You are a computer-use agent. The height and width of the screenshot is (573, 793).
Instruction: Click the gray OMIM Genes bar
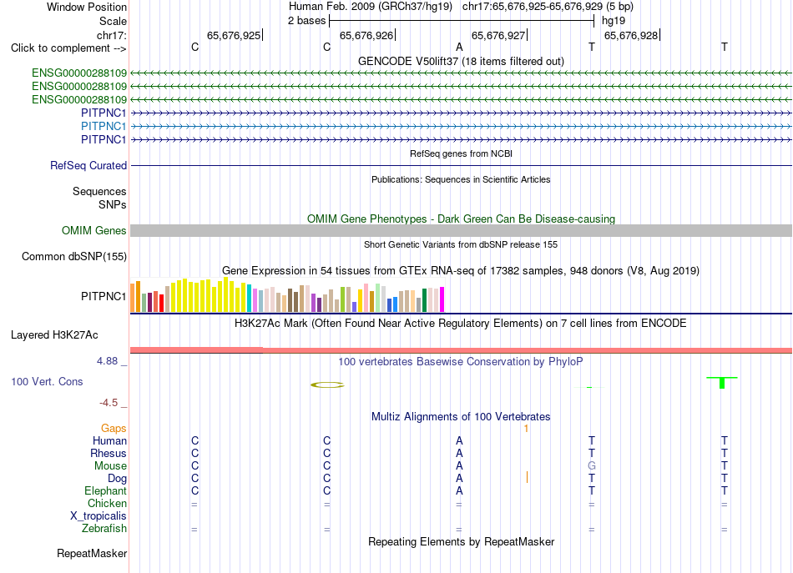(x=461, y=231)
